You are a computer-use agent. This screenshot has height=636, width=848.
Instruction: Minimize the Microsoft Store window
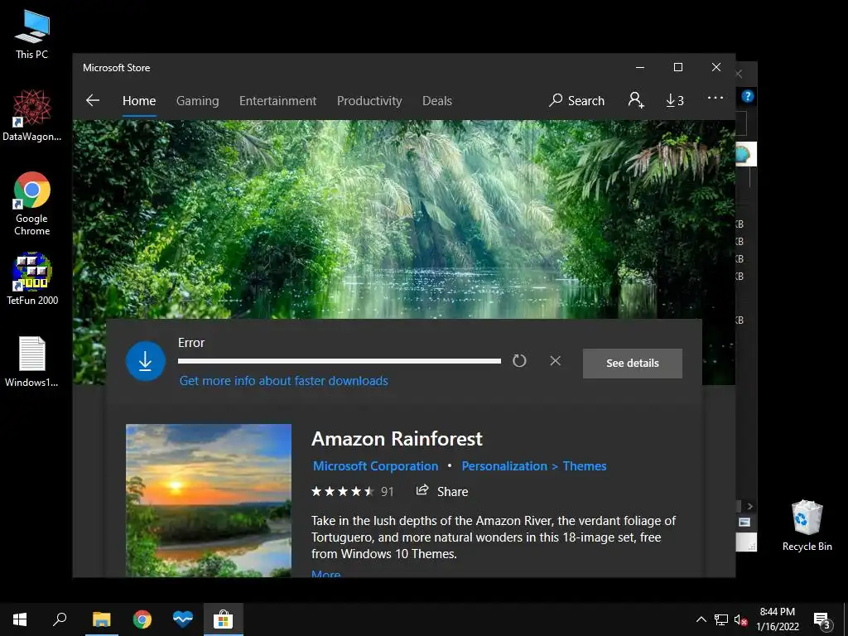coord(640,67)
